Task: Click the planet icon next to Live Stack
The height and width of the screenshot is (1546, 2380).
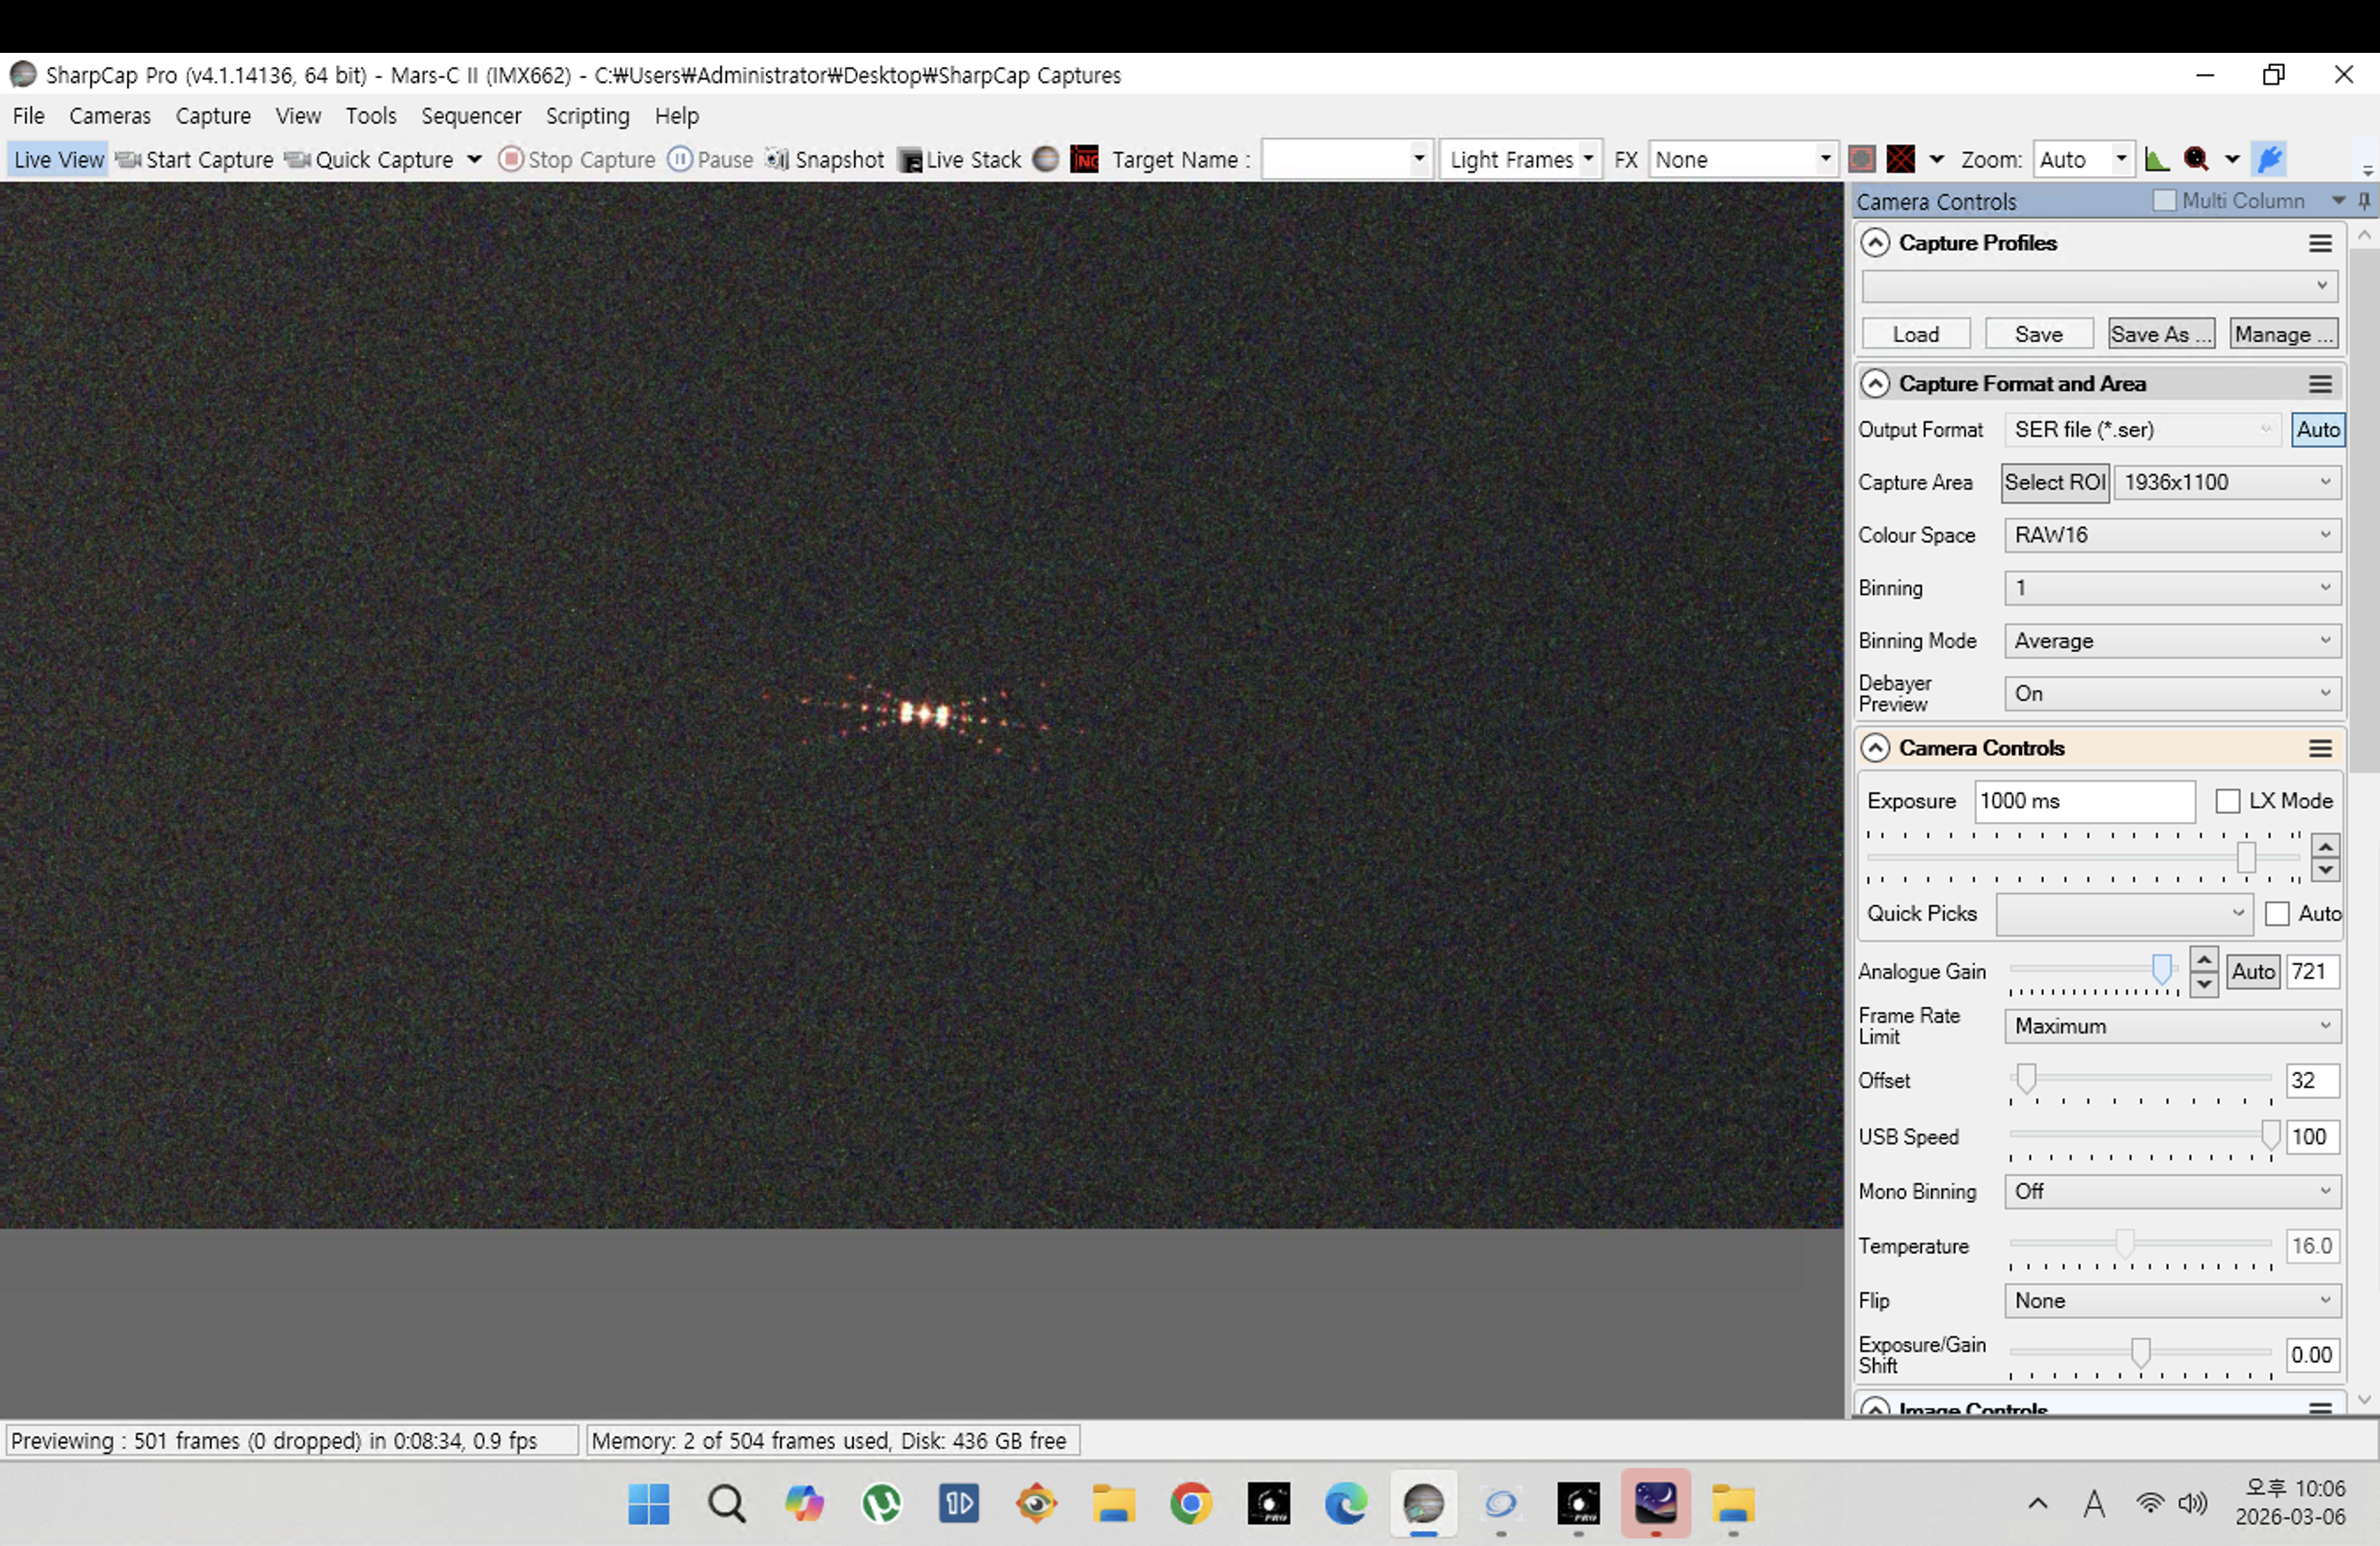Action: 1045,160
